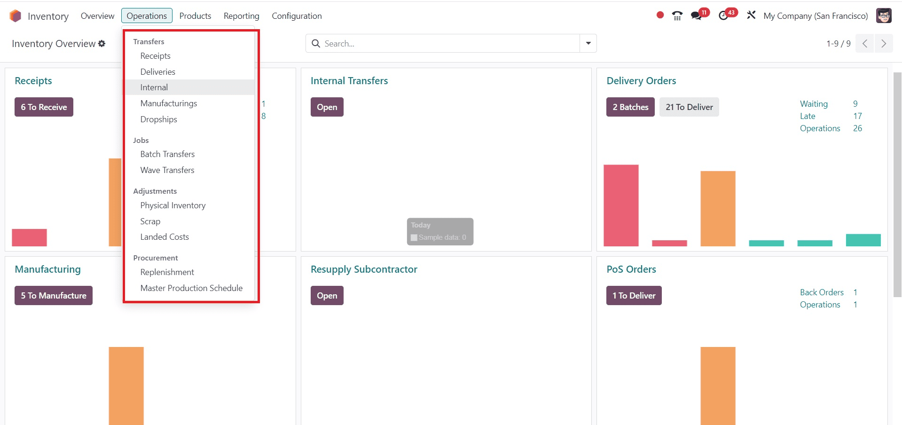
Task: Click the 21 To Deliver button
Action: tap(689, 107)
